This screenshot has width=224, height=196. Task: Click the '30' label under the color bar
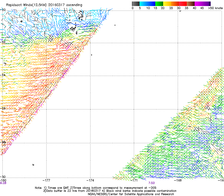(x=179, y=8)
